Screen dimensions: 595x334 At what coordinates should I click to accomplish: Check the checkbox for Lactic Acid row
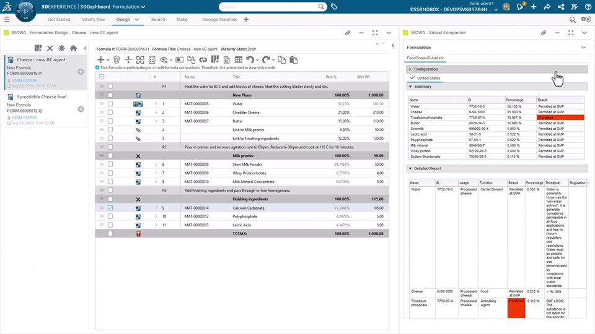tap(110, 225)
